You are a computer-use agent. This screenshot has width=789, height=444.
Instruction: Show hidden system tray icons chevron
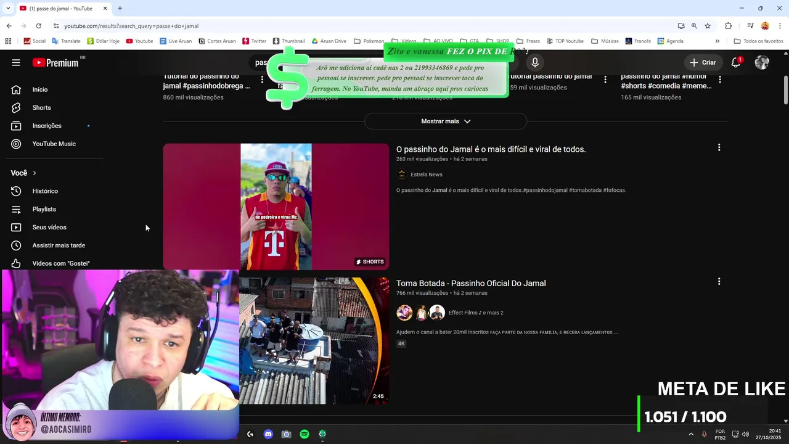(690, 434)
